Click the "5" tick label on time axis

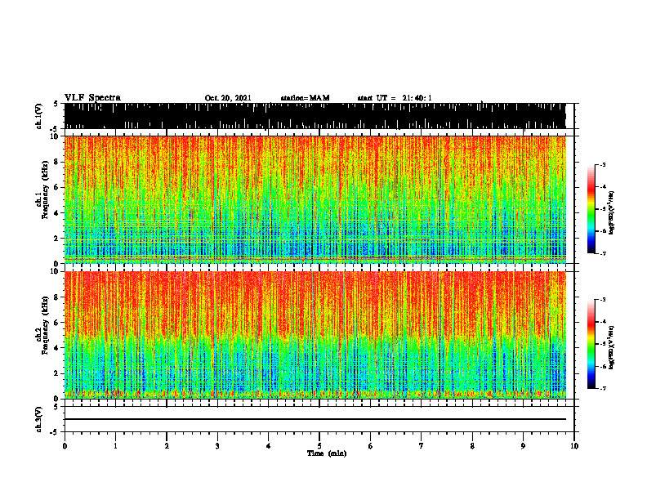click(319, 446)
